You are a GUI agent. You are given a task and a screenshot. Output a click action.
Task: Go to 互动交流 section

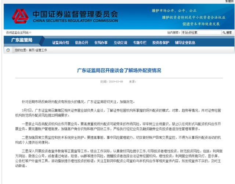click(120, 42)
